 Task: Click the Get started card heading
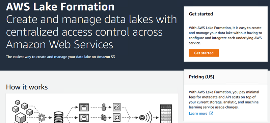click(201, 14)
